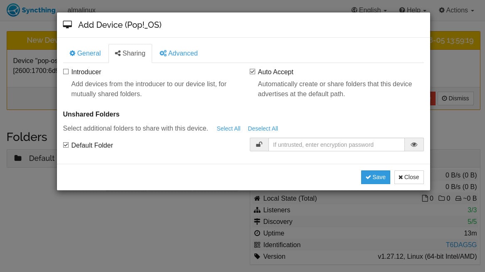Expand the Help dropdown menu
This screenshot has width=485, height=272.
[x=412, y=10]
